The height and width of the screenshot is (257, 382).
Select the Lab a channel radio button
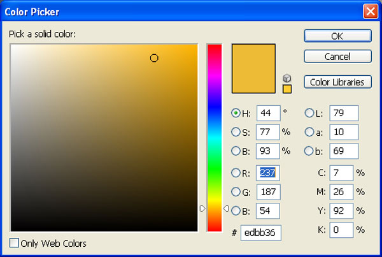coord(310,132)
